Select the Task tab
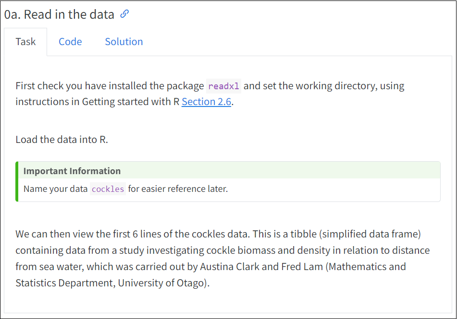457x319 pixels. [25, 42]
